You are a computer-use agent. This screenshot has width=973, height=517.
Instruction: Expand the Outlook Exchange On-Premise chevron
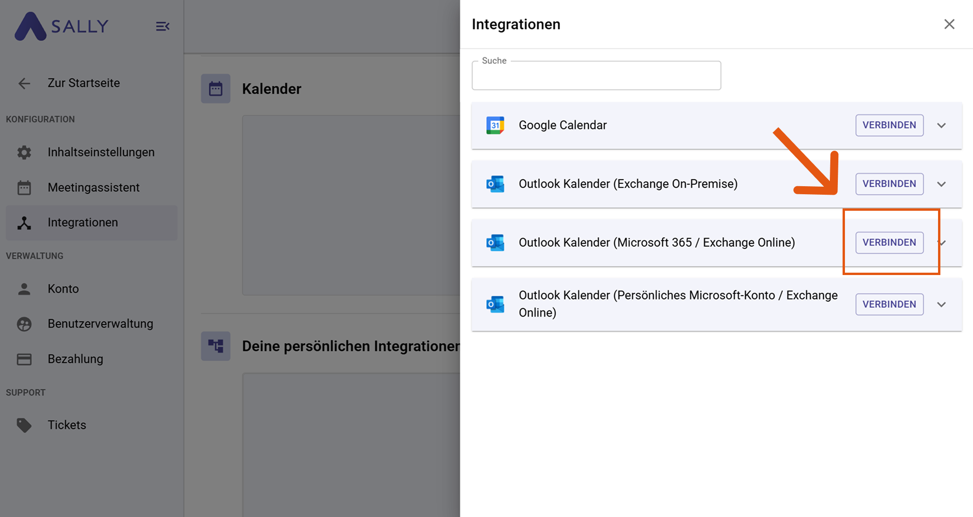(x=941, y=184)
